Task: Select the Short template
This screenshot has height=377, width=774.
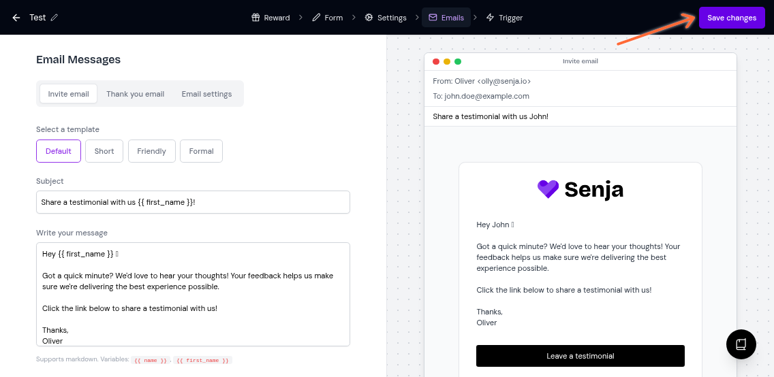Action: tap(104, 151)
